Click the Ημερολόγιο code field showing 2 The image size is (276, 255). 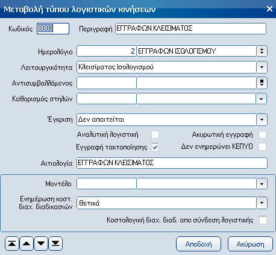pyautogui.click(x=107, y=51)
